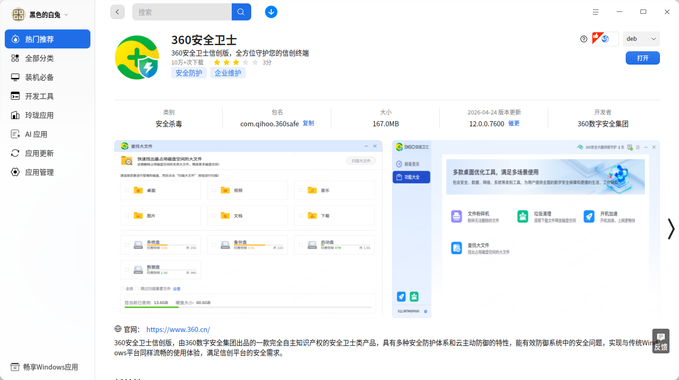679x380 pixels.
Task: Open the 查找大文件 screenshot preview
Action: click(248, 228)
